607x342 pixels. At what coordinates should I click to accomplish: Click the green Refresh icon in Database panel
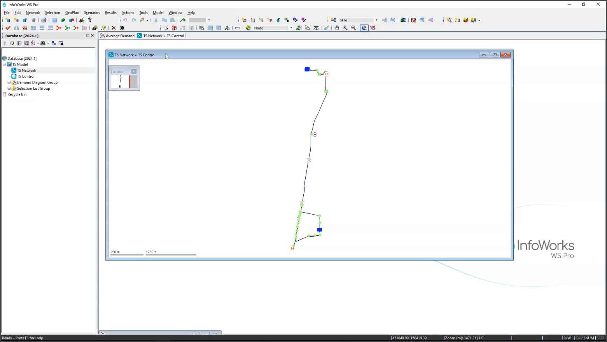(x=12, y=43)
